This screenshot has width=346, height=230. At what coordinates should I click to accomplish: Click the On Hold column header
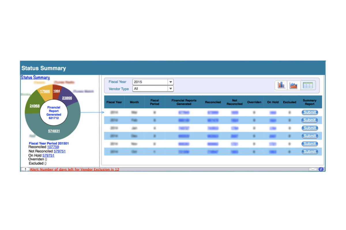[273, 102]
